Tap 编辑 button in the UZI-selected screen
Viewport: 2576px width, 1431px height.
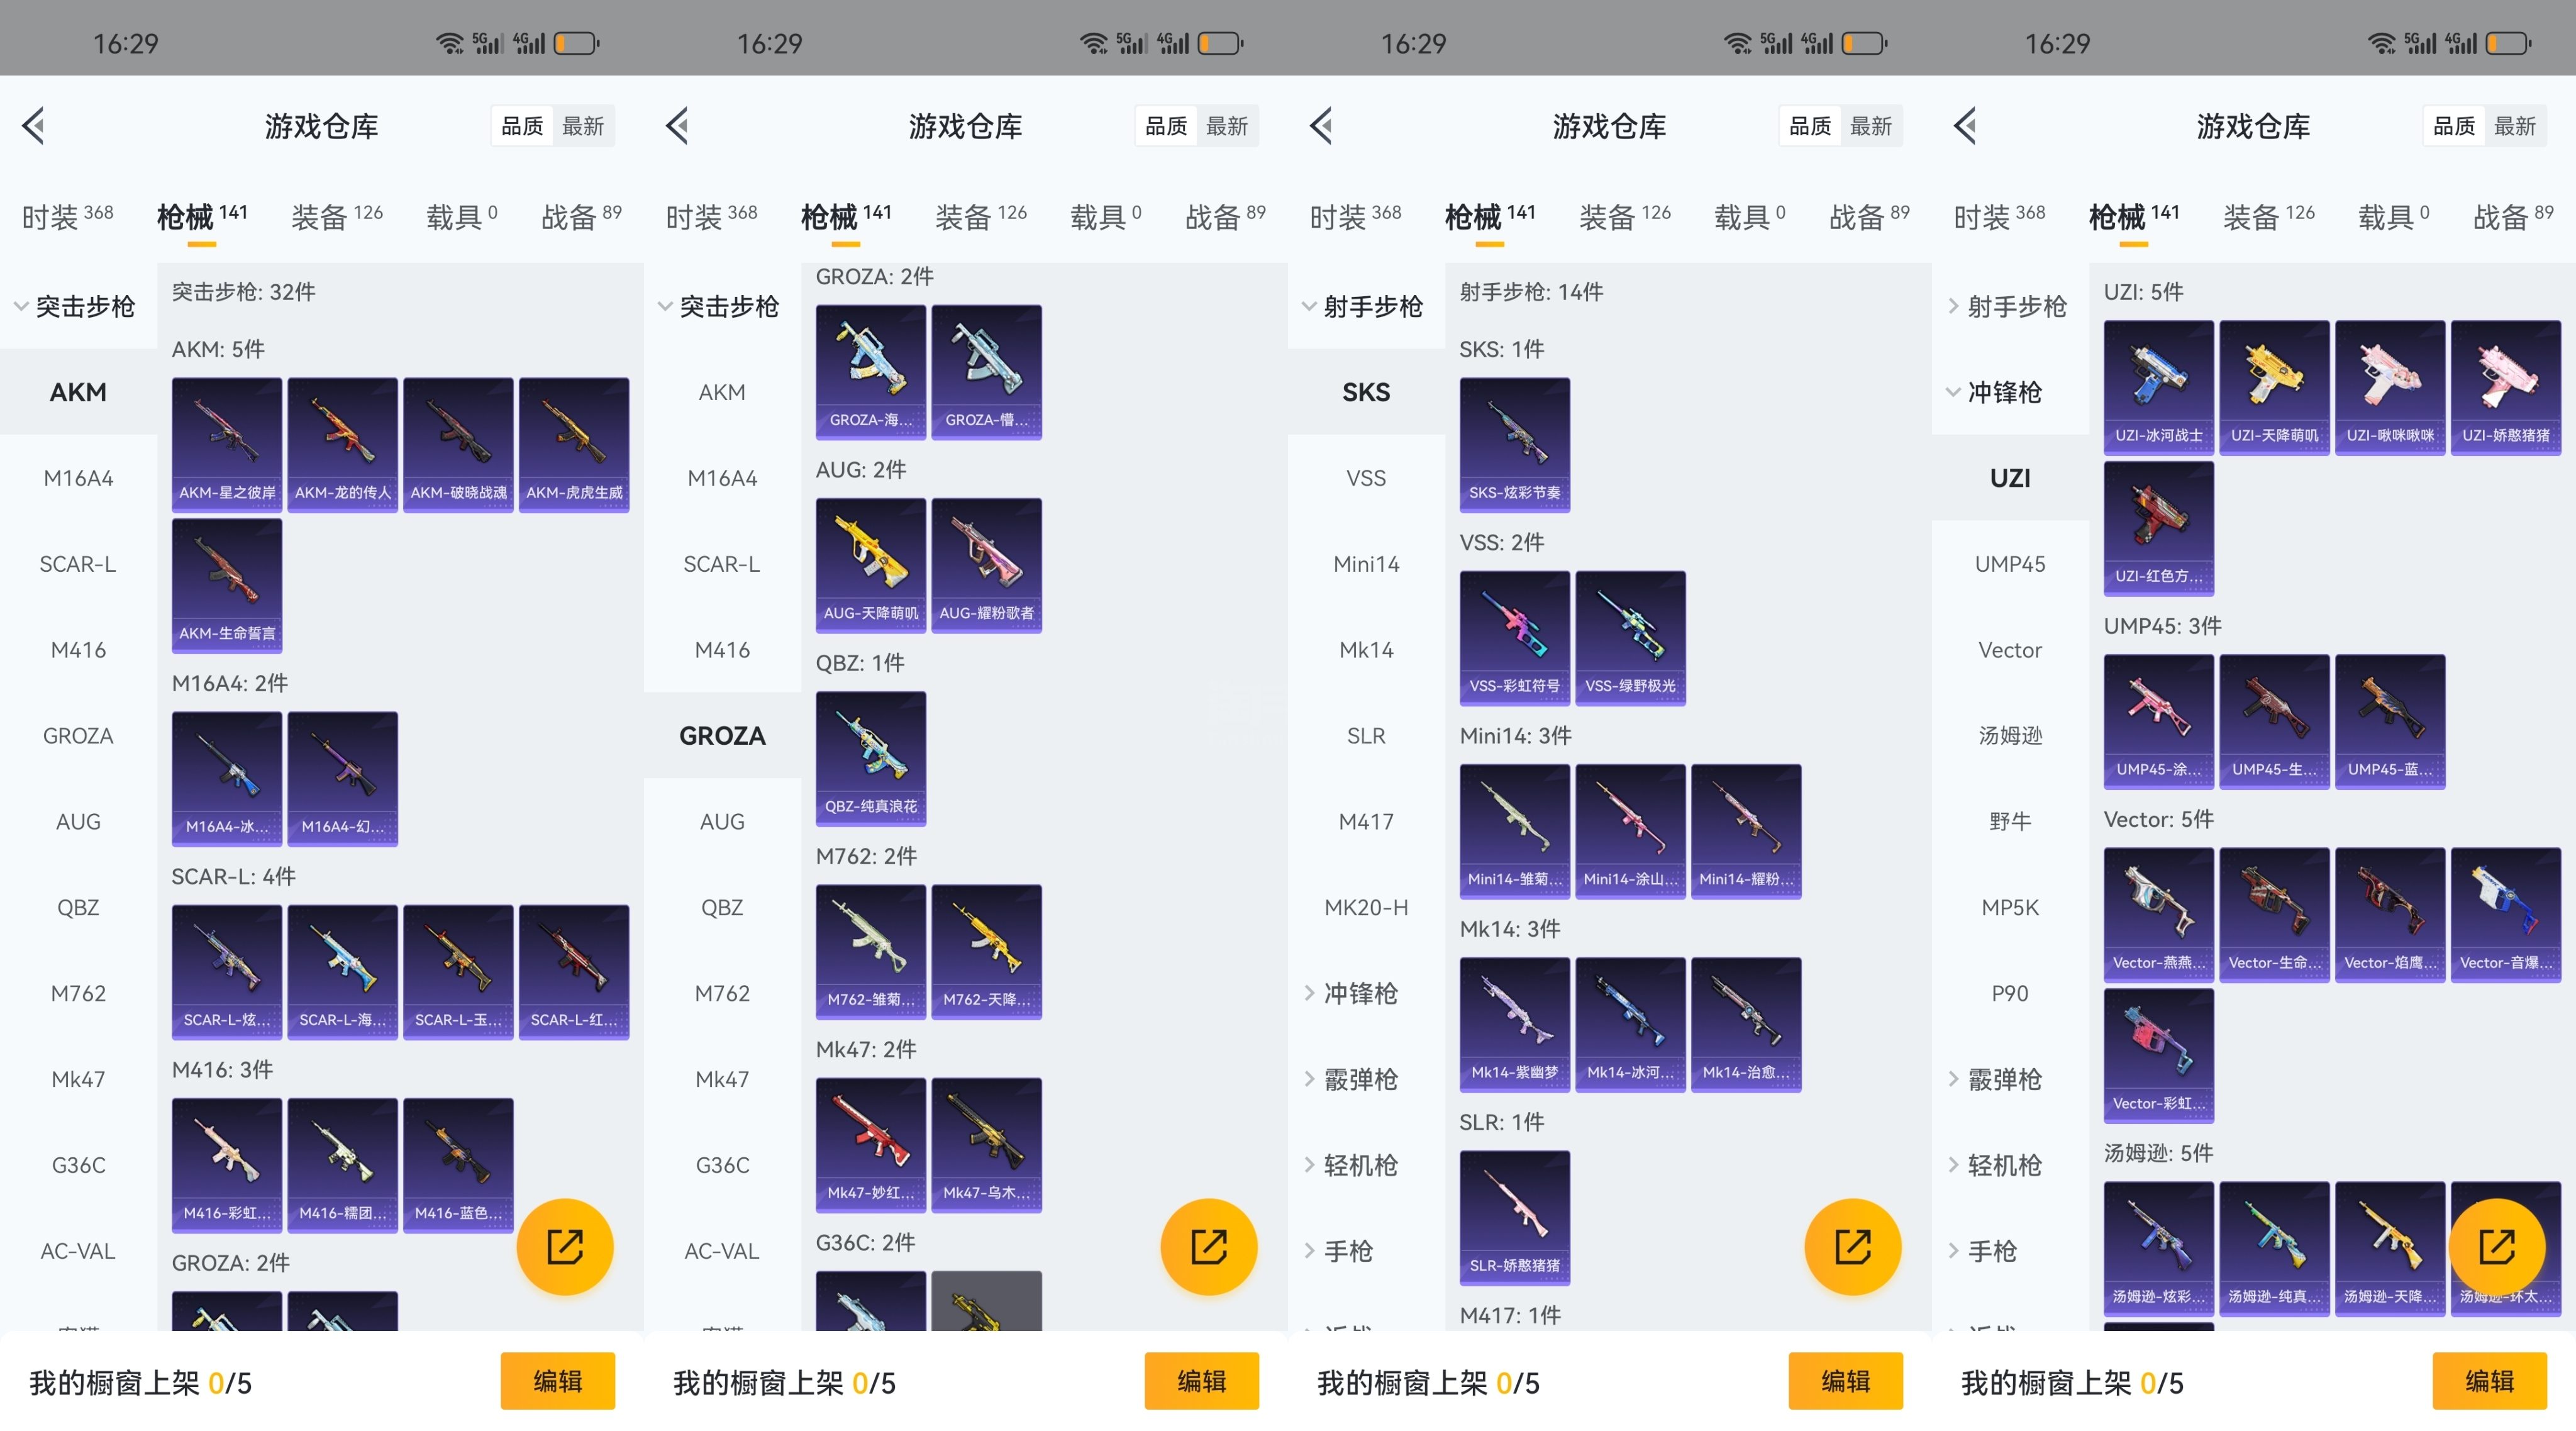(x=2490, y=1381)
